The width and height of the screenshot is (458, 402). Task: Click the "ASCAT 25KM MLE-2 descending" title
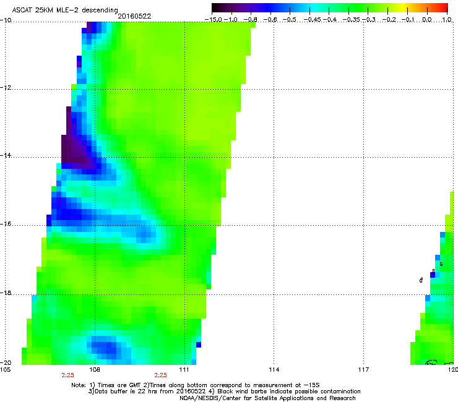click(x=65, y=10)
